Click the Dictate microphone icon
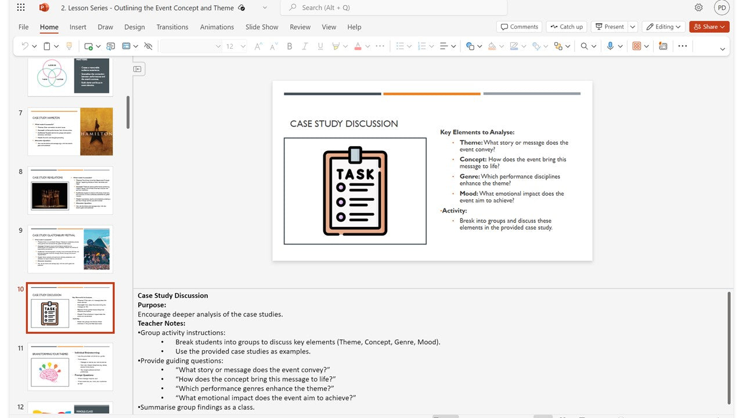 pos(610,46)
